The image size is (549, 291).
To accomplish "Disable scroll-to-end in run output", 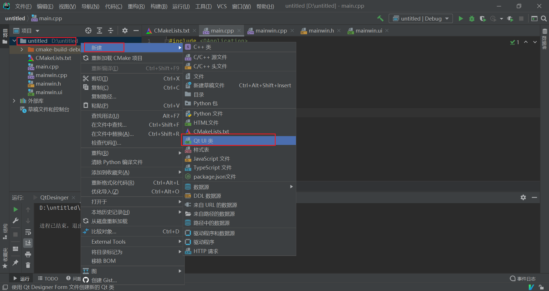I will click(28, 243).
